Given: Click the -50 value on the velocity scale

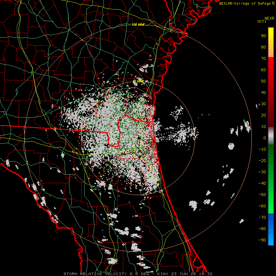Looking at the screenshot, I should [x=262, y=195].
